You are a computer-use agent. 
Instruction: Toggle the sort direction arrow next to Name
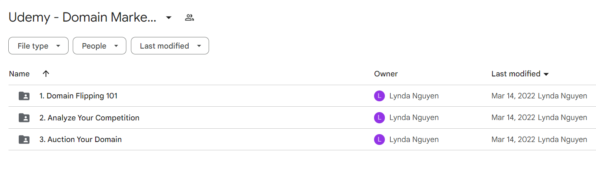click(46, 73)
